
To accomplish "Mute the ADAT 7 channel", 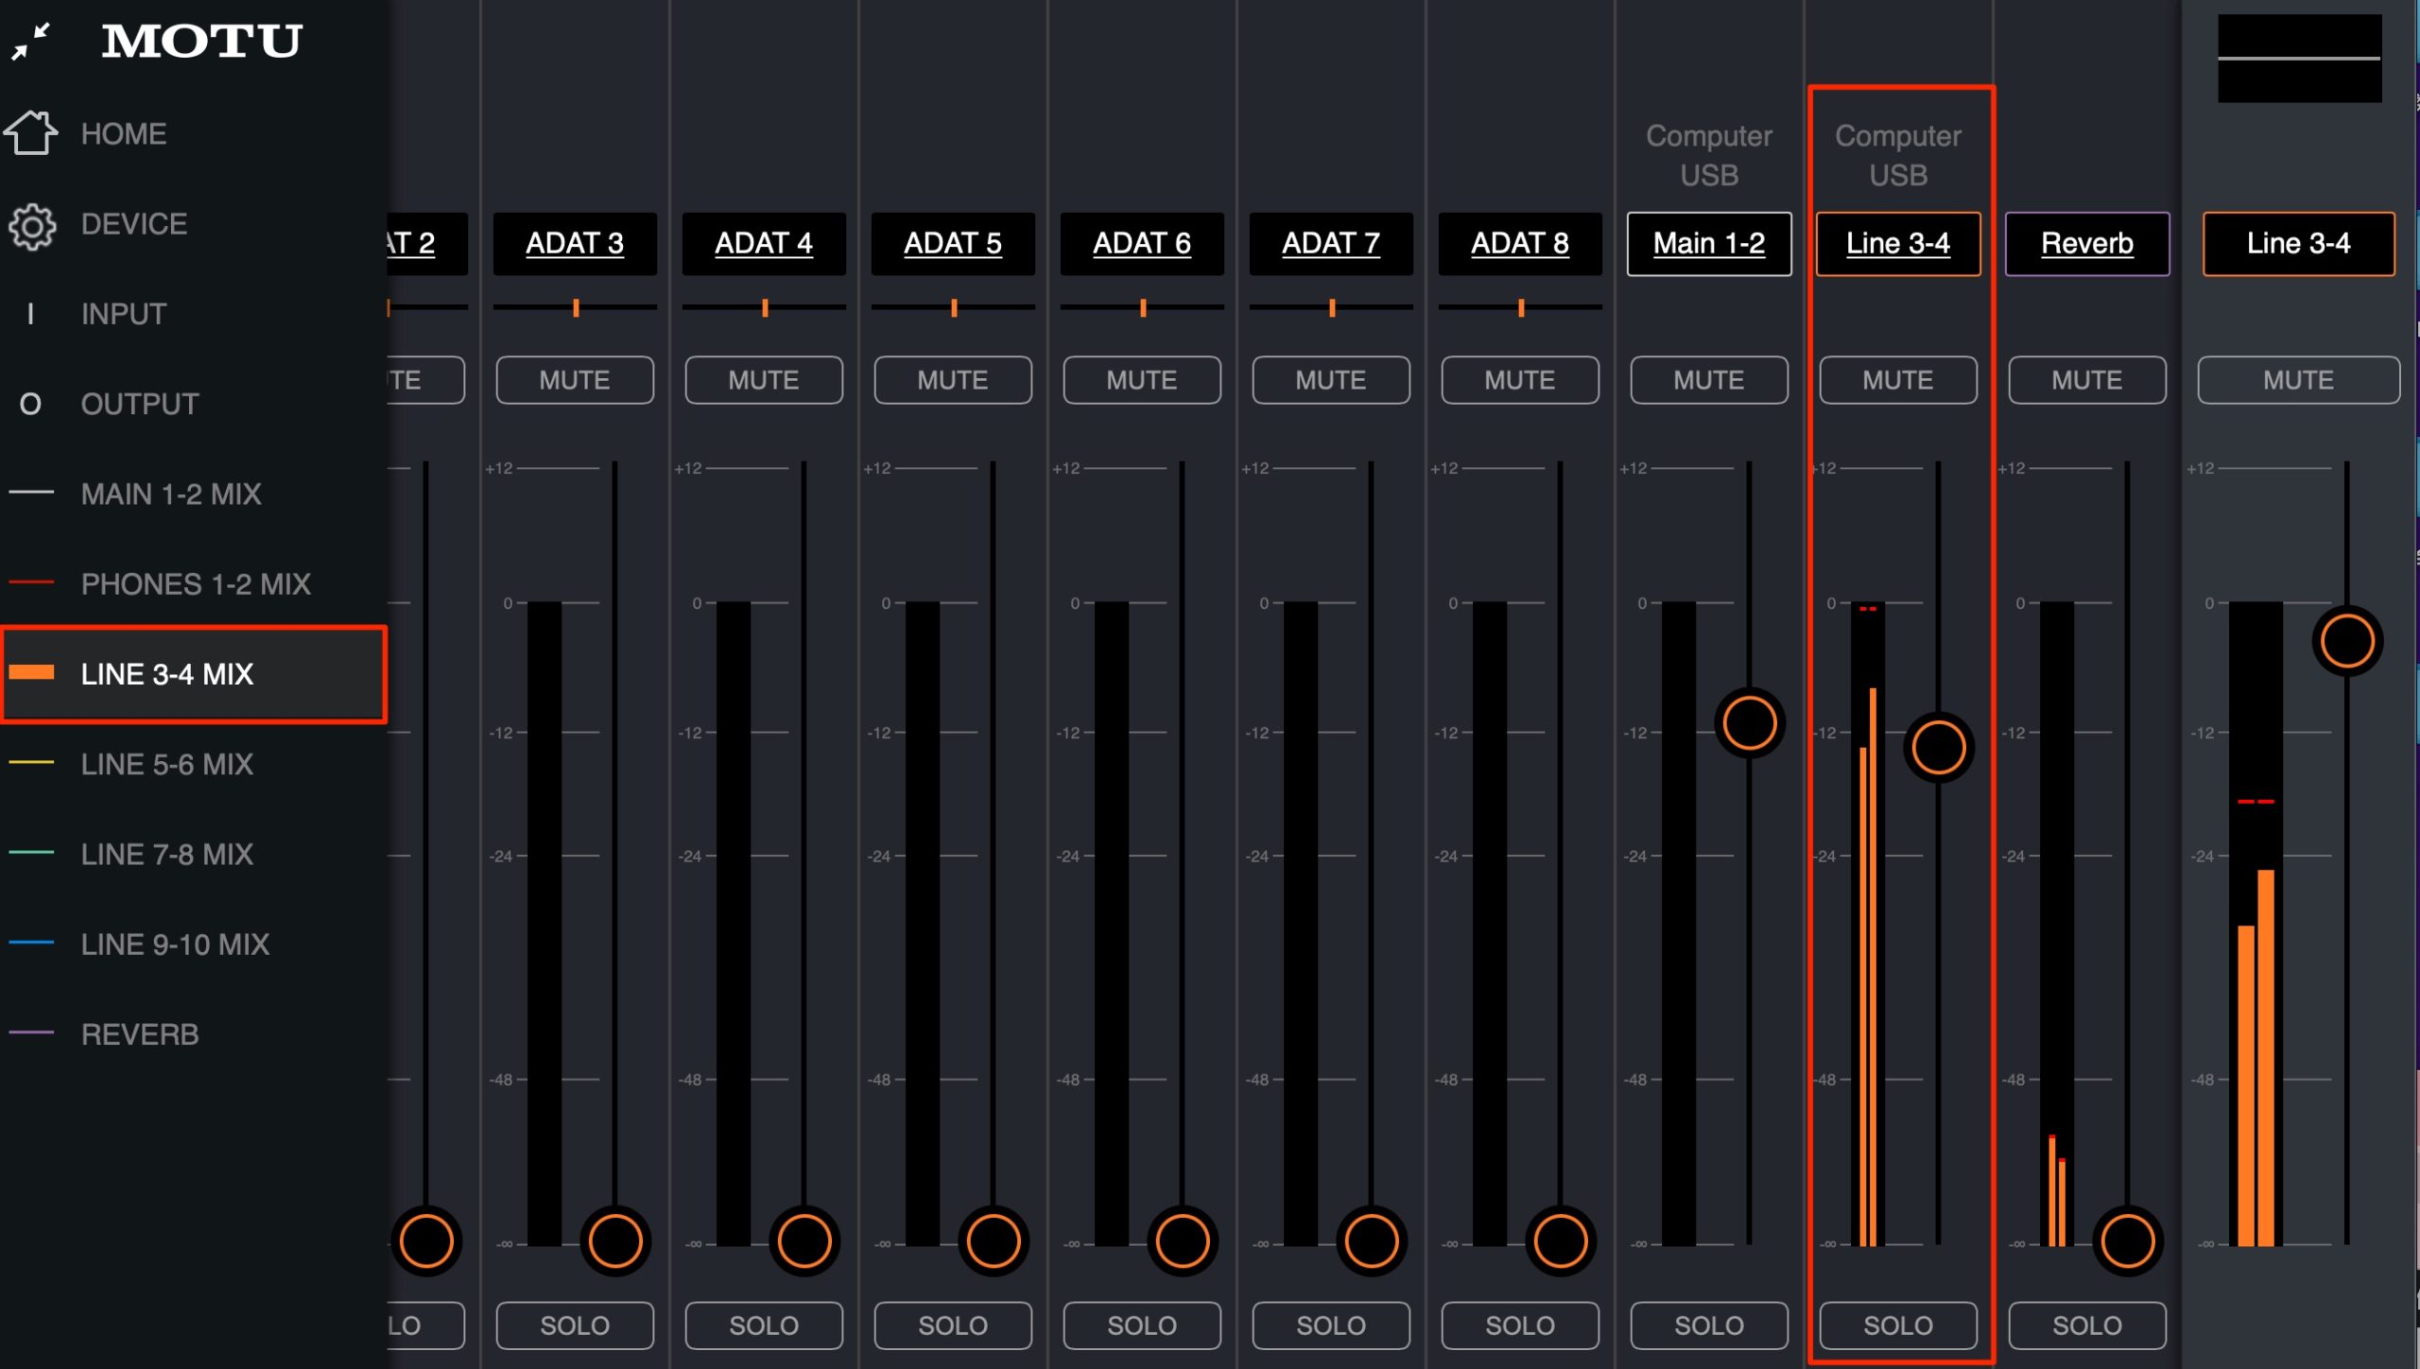I will (x=1331, y=380).
